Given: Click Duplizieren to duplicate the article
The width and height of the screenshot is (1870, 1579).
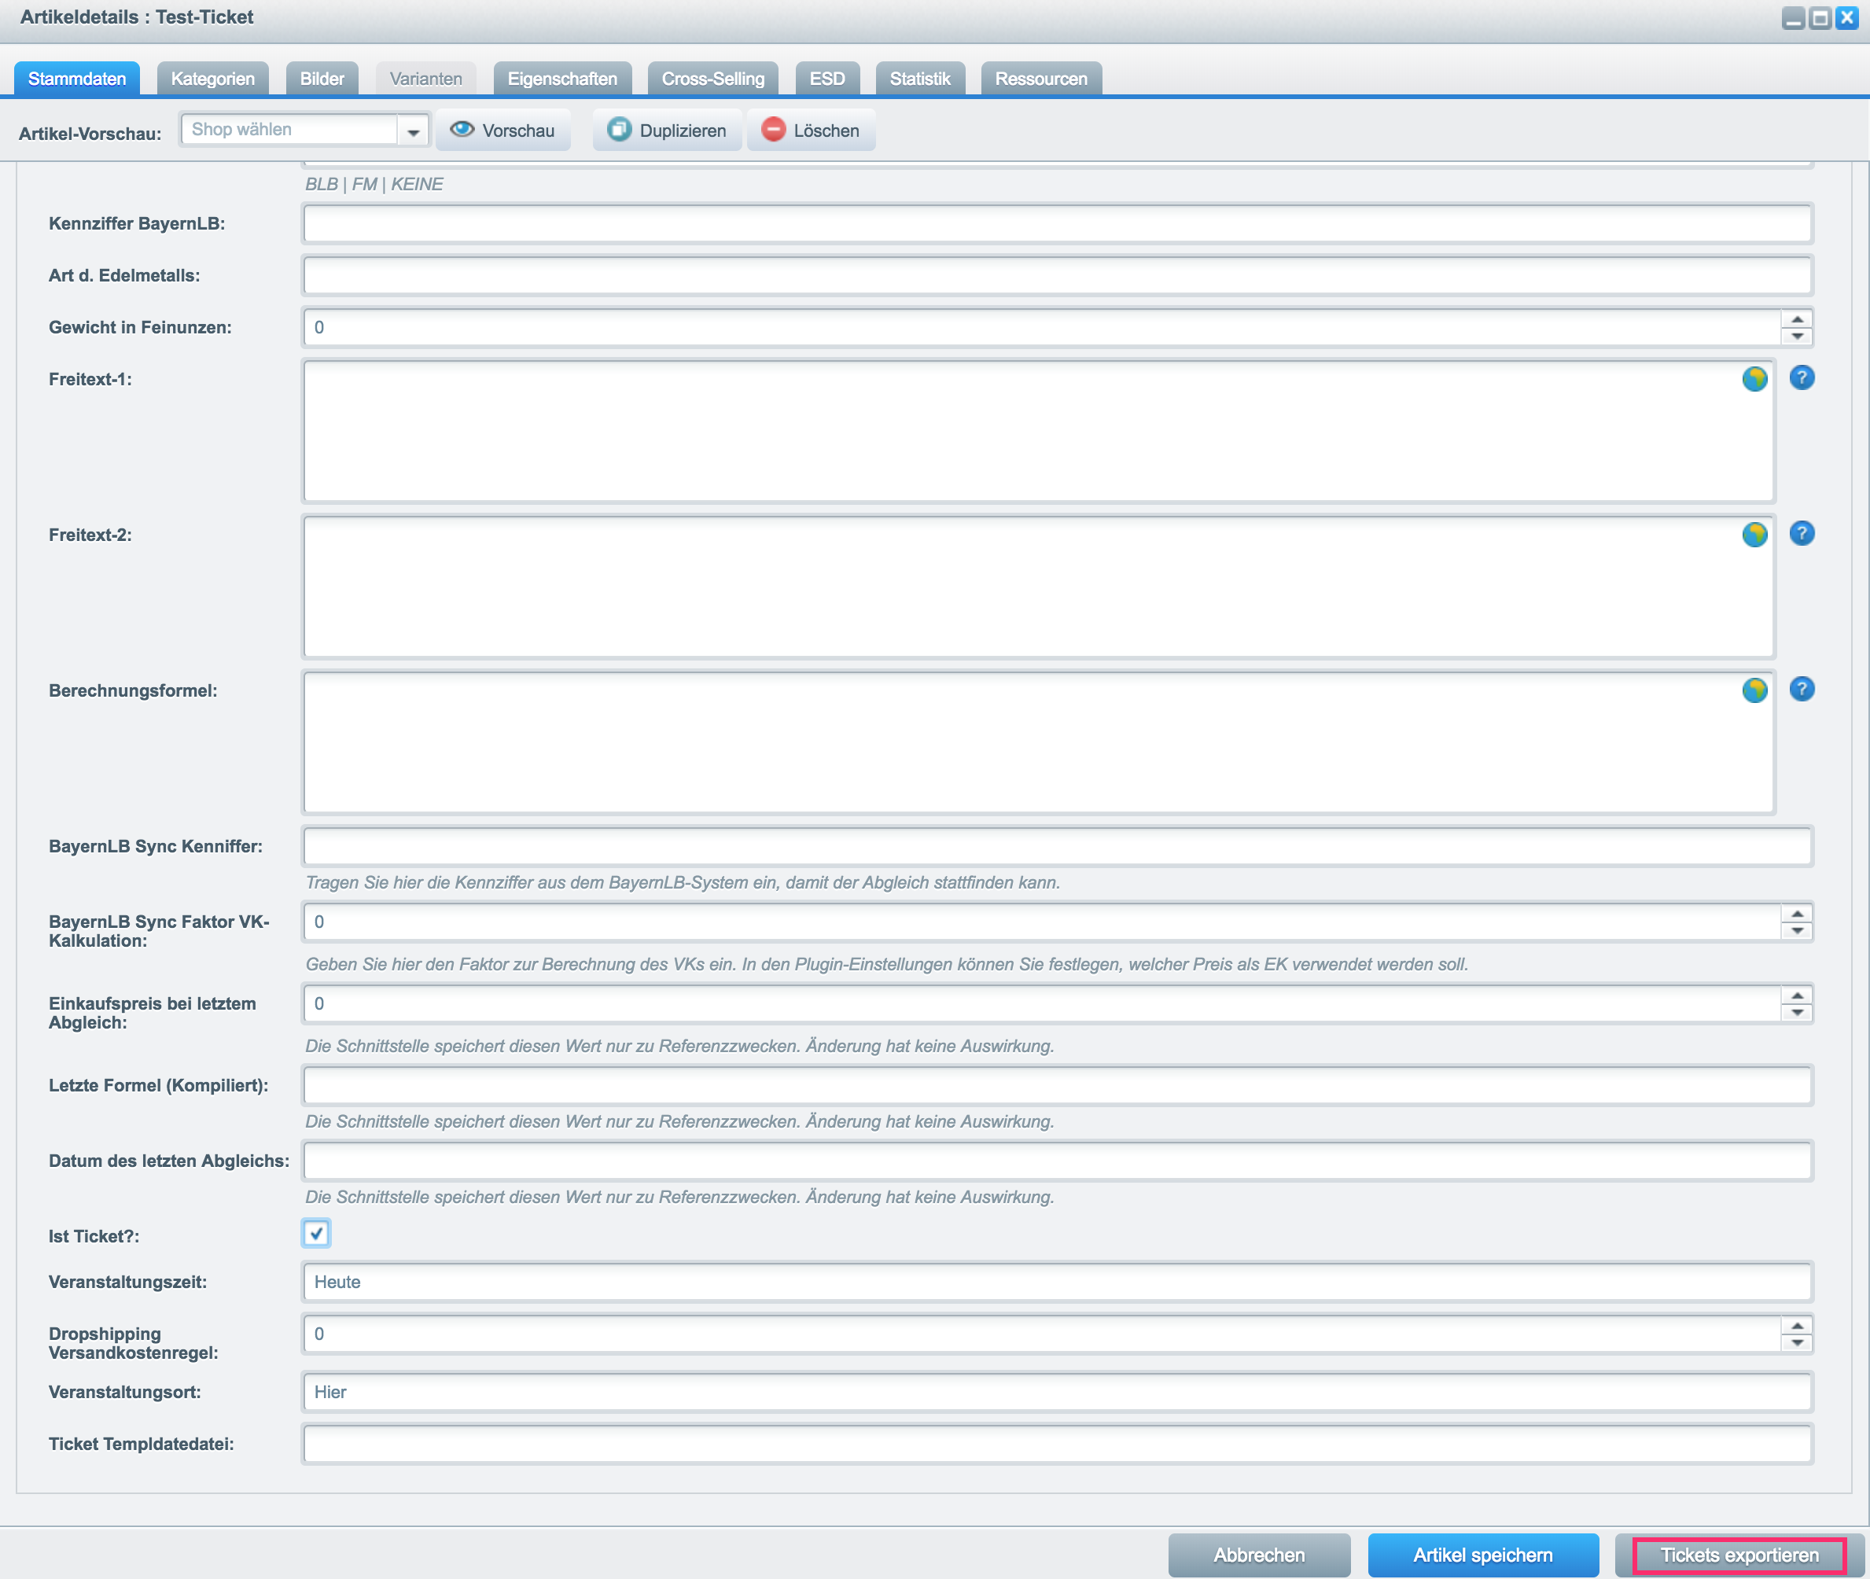Looking at the screenshot, I should click(x=667, y=131).
